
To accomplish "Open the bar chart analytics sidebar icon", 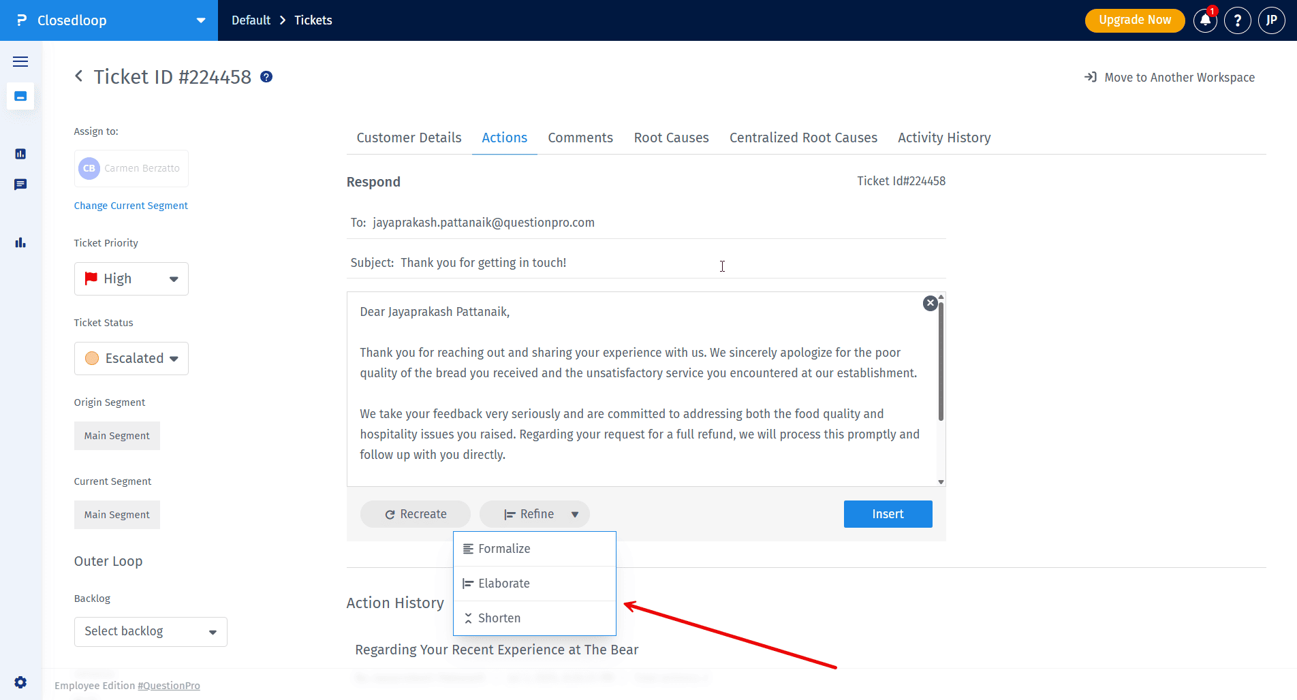I will (20, 242).
